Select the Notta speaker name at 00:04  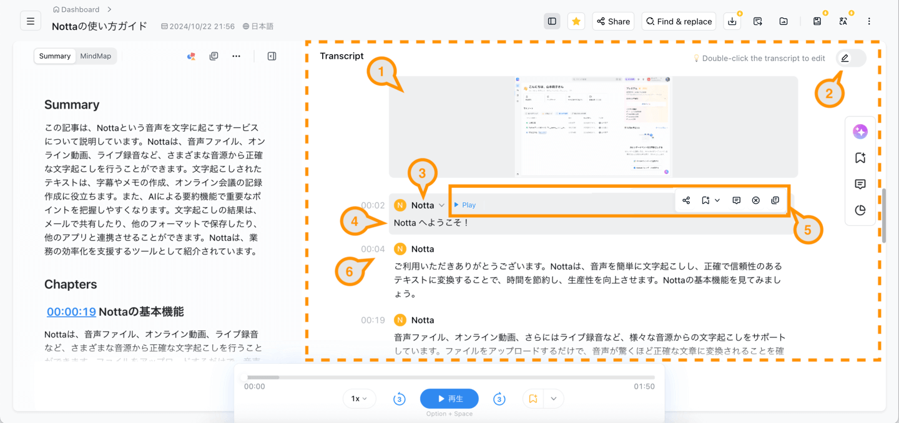423,249
